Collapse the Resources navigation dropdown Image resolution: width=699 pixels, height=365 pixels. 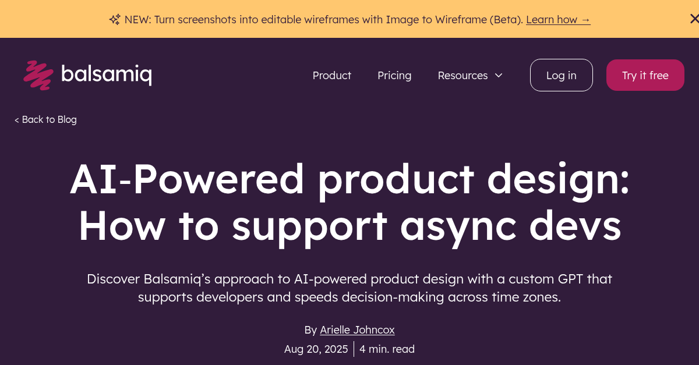pos(499,75)
